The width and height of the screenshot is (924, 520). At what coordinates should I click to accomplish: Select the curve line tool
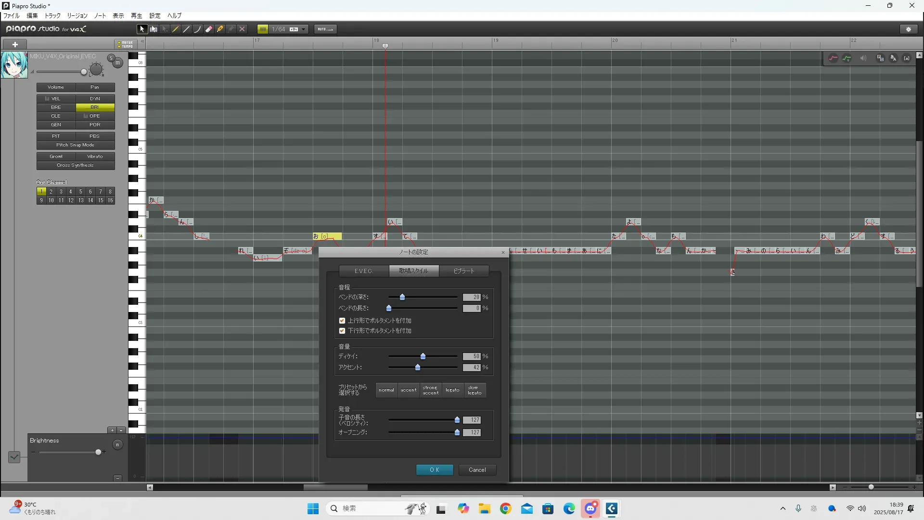[x=197, y=29]
